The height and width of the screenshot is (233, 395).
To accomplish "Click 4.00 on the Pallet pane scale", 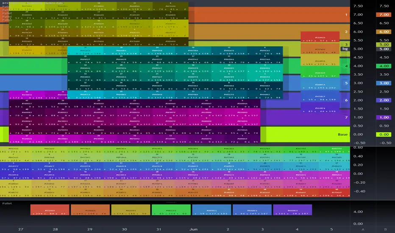I will tap(358, 212).
